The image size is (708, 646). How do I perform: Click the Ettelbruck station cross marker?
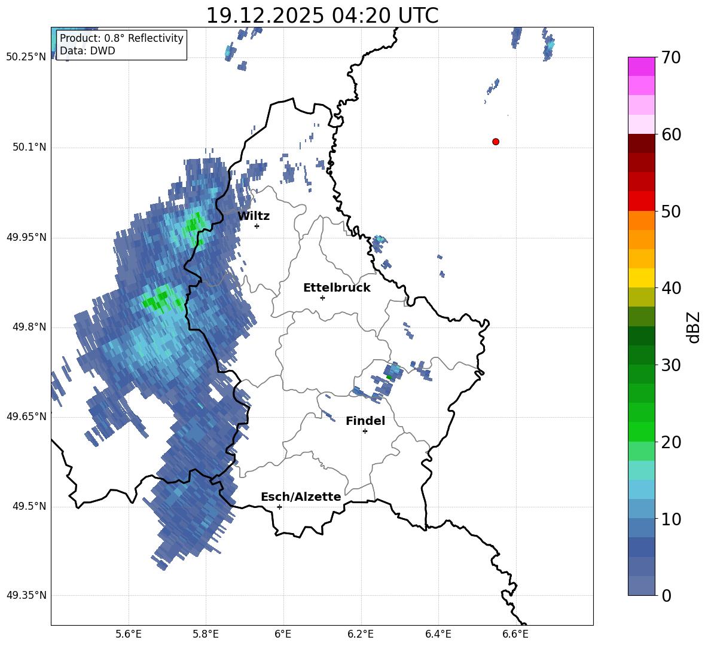click(322, 298)
